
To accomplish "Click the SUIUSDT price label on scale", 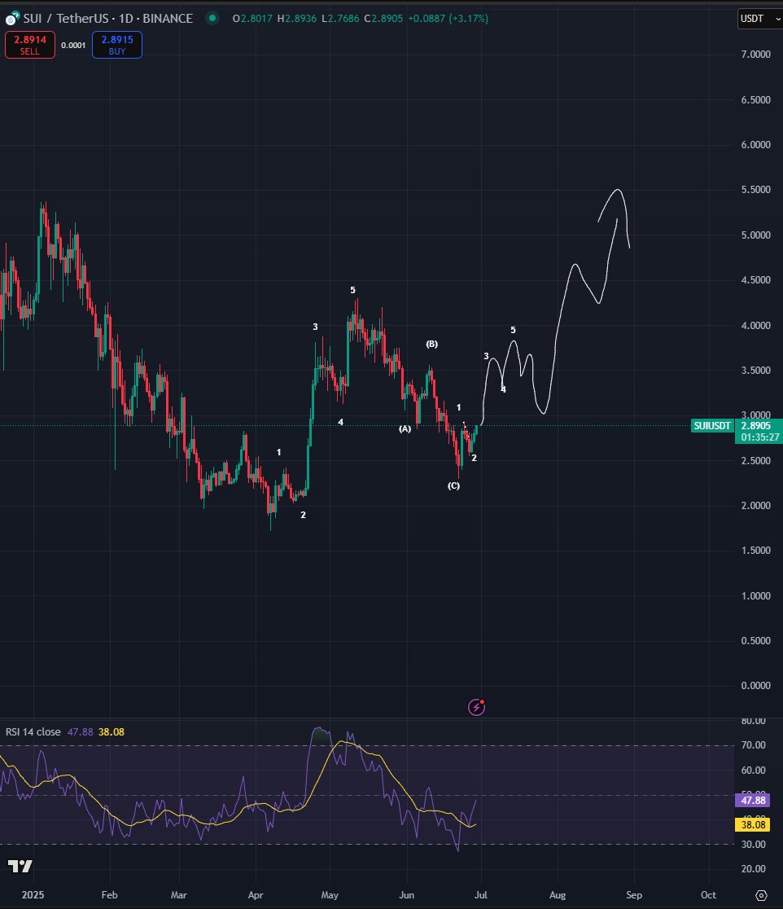I will (x=715, y=425).
